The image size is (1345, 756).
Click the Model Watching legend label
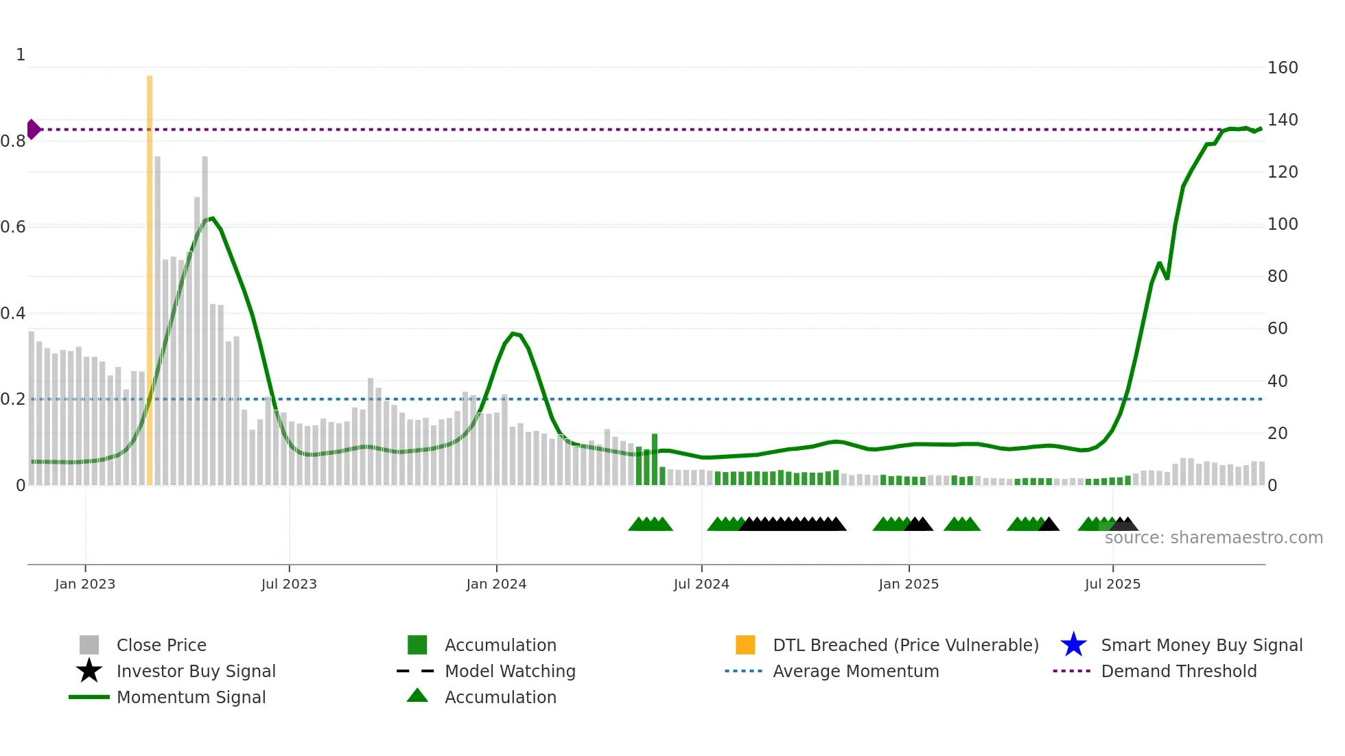click(x=510, y=671)
